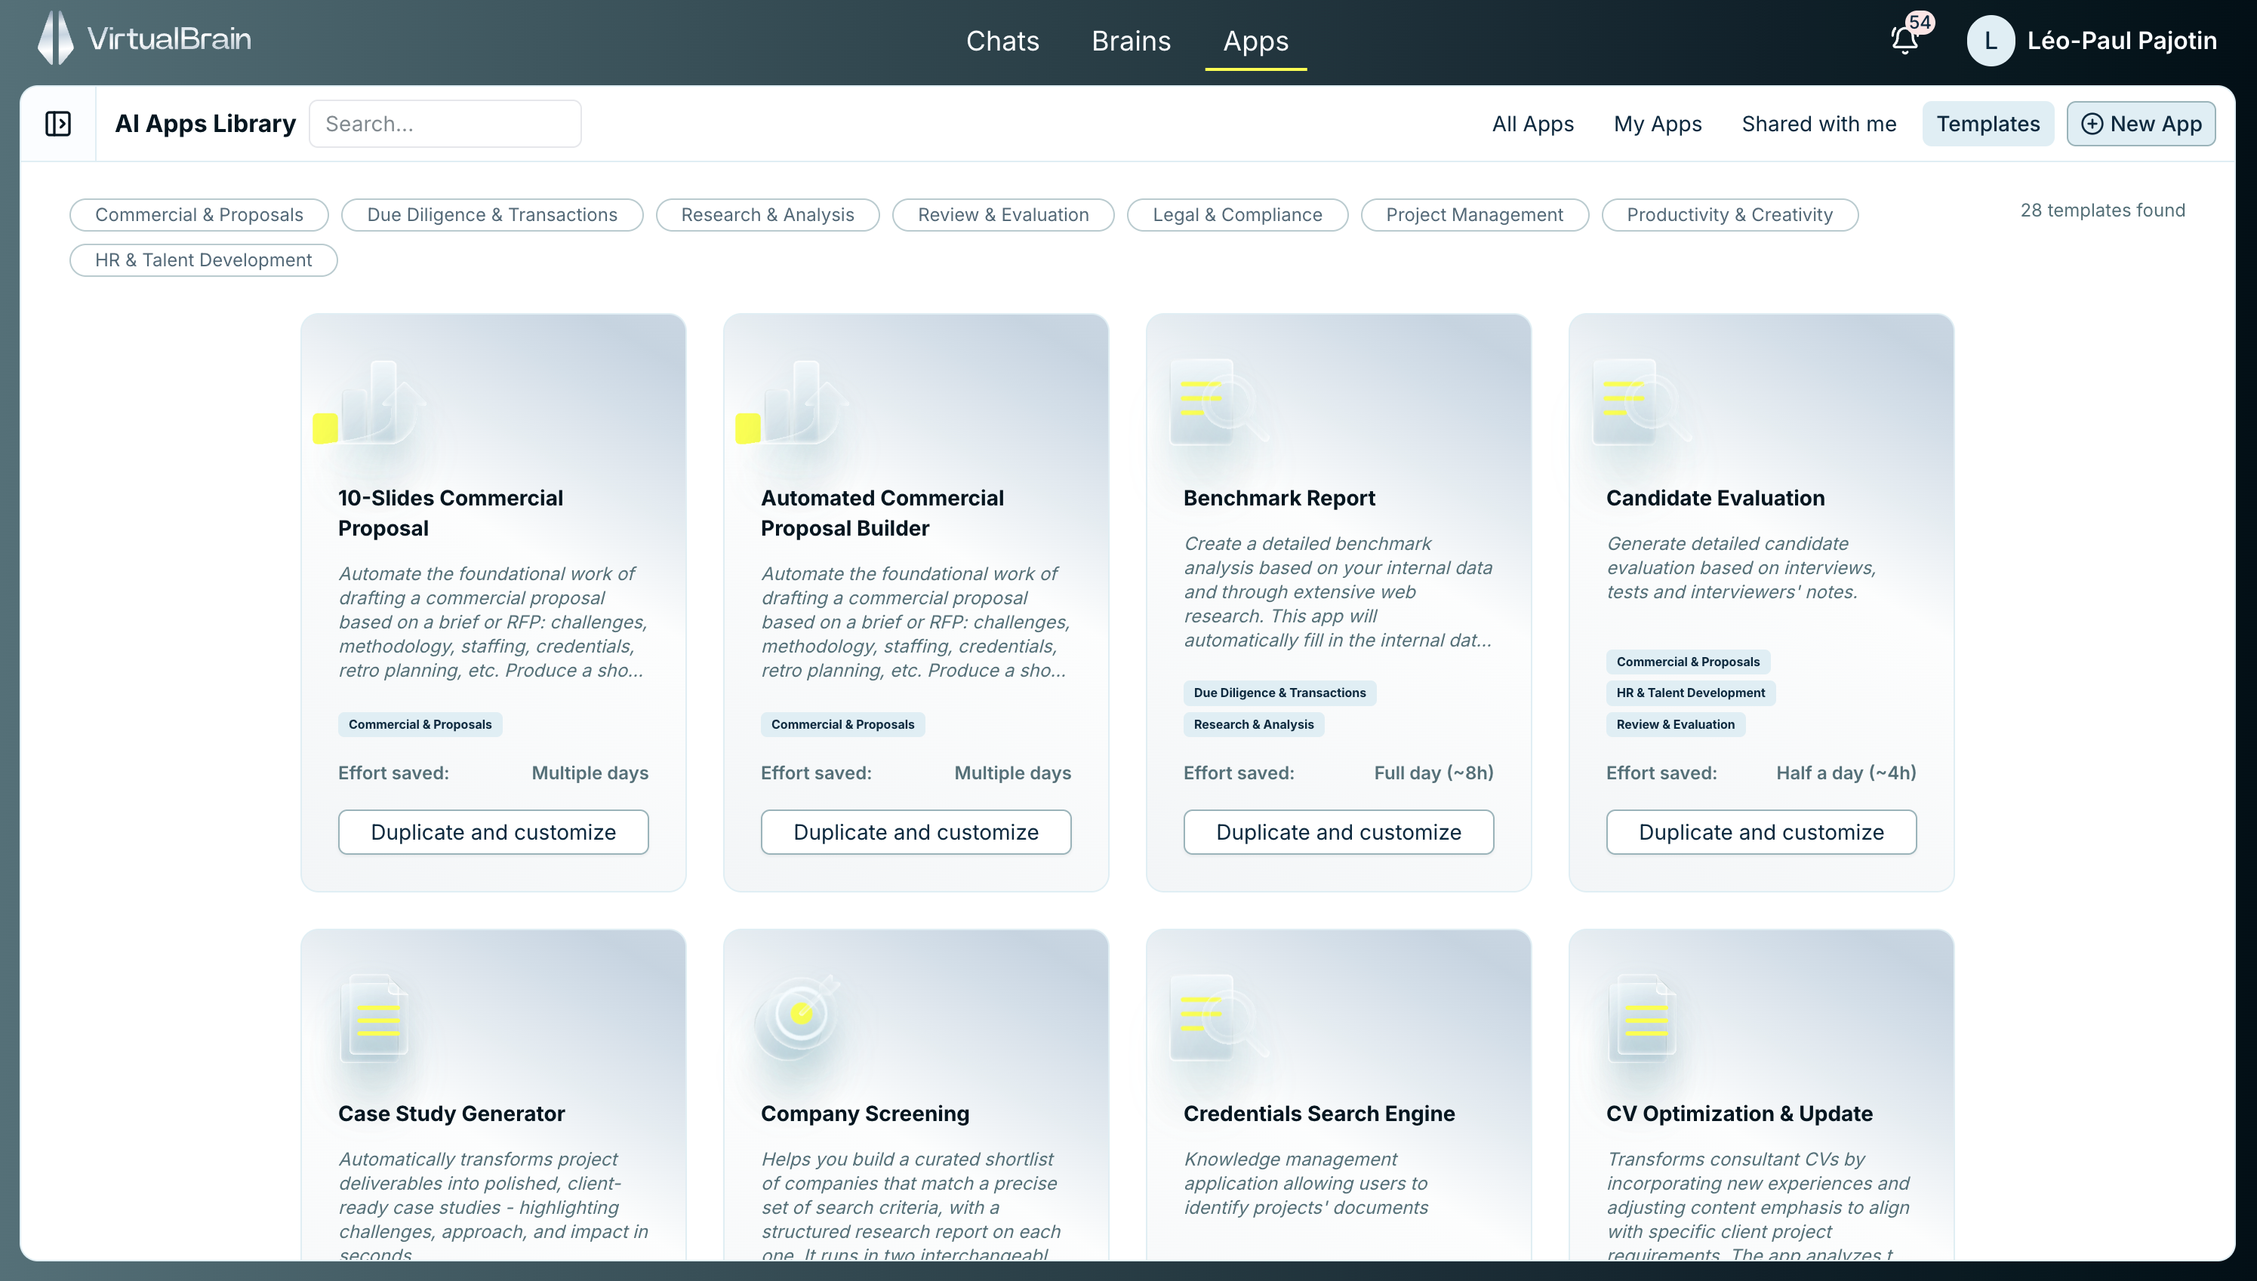
Task: Filter by HR & Talent Development chip
Action: [203, 260]
